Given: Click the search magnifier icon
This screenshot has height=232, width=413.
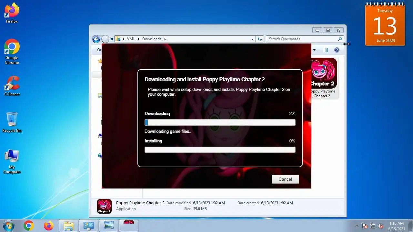Looking at the screenshot, I should (340, 39).
